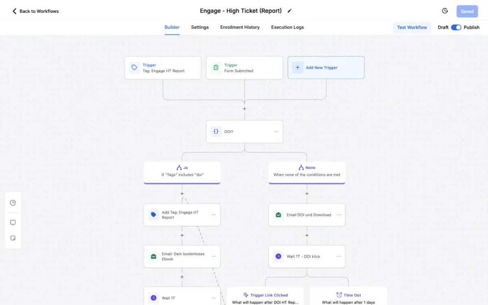
Task: Click the Test Workflow button
Action: (412, 27)
